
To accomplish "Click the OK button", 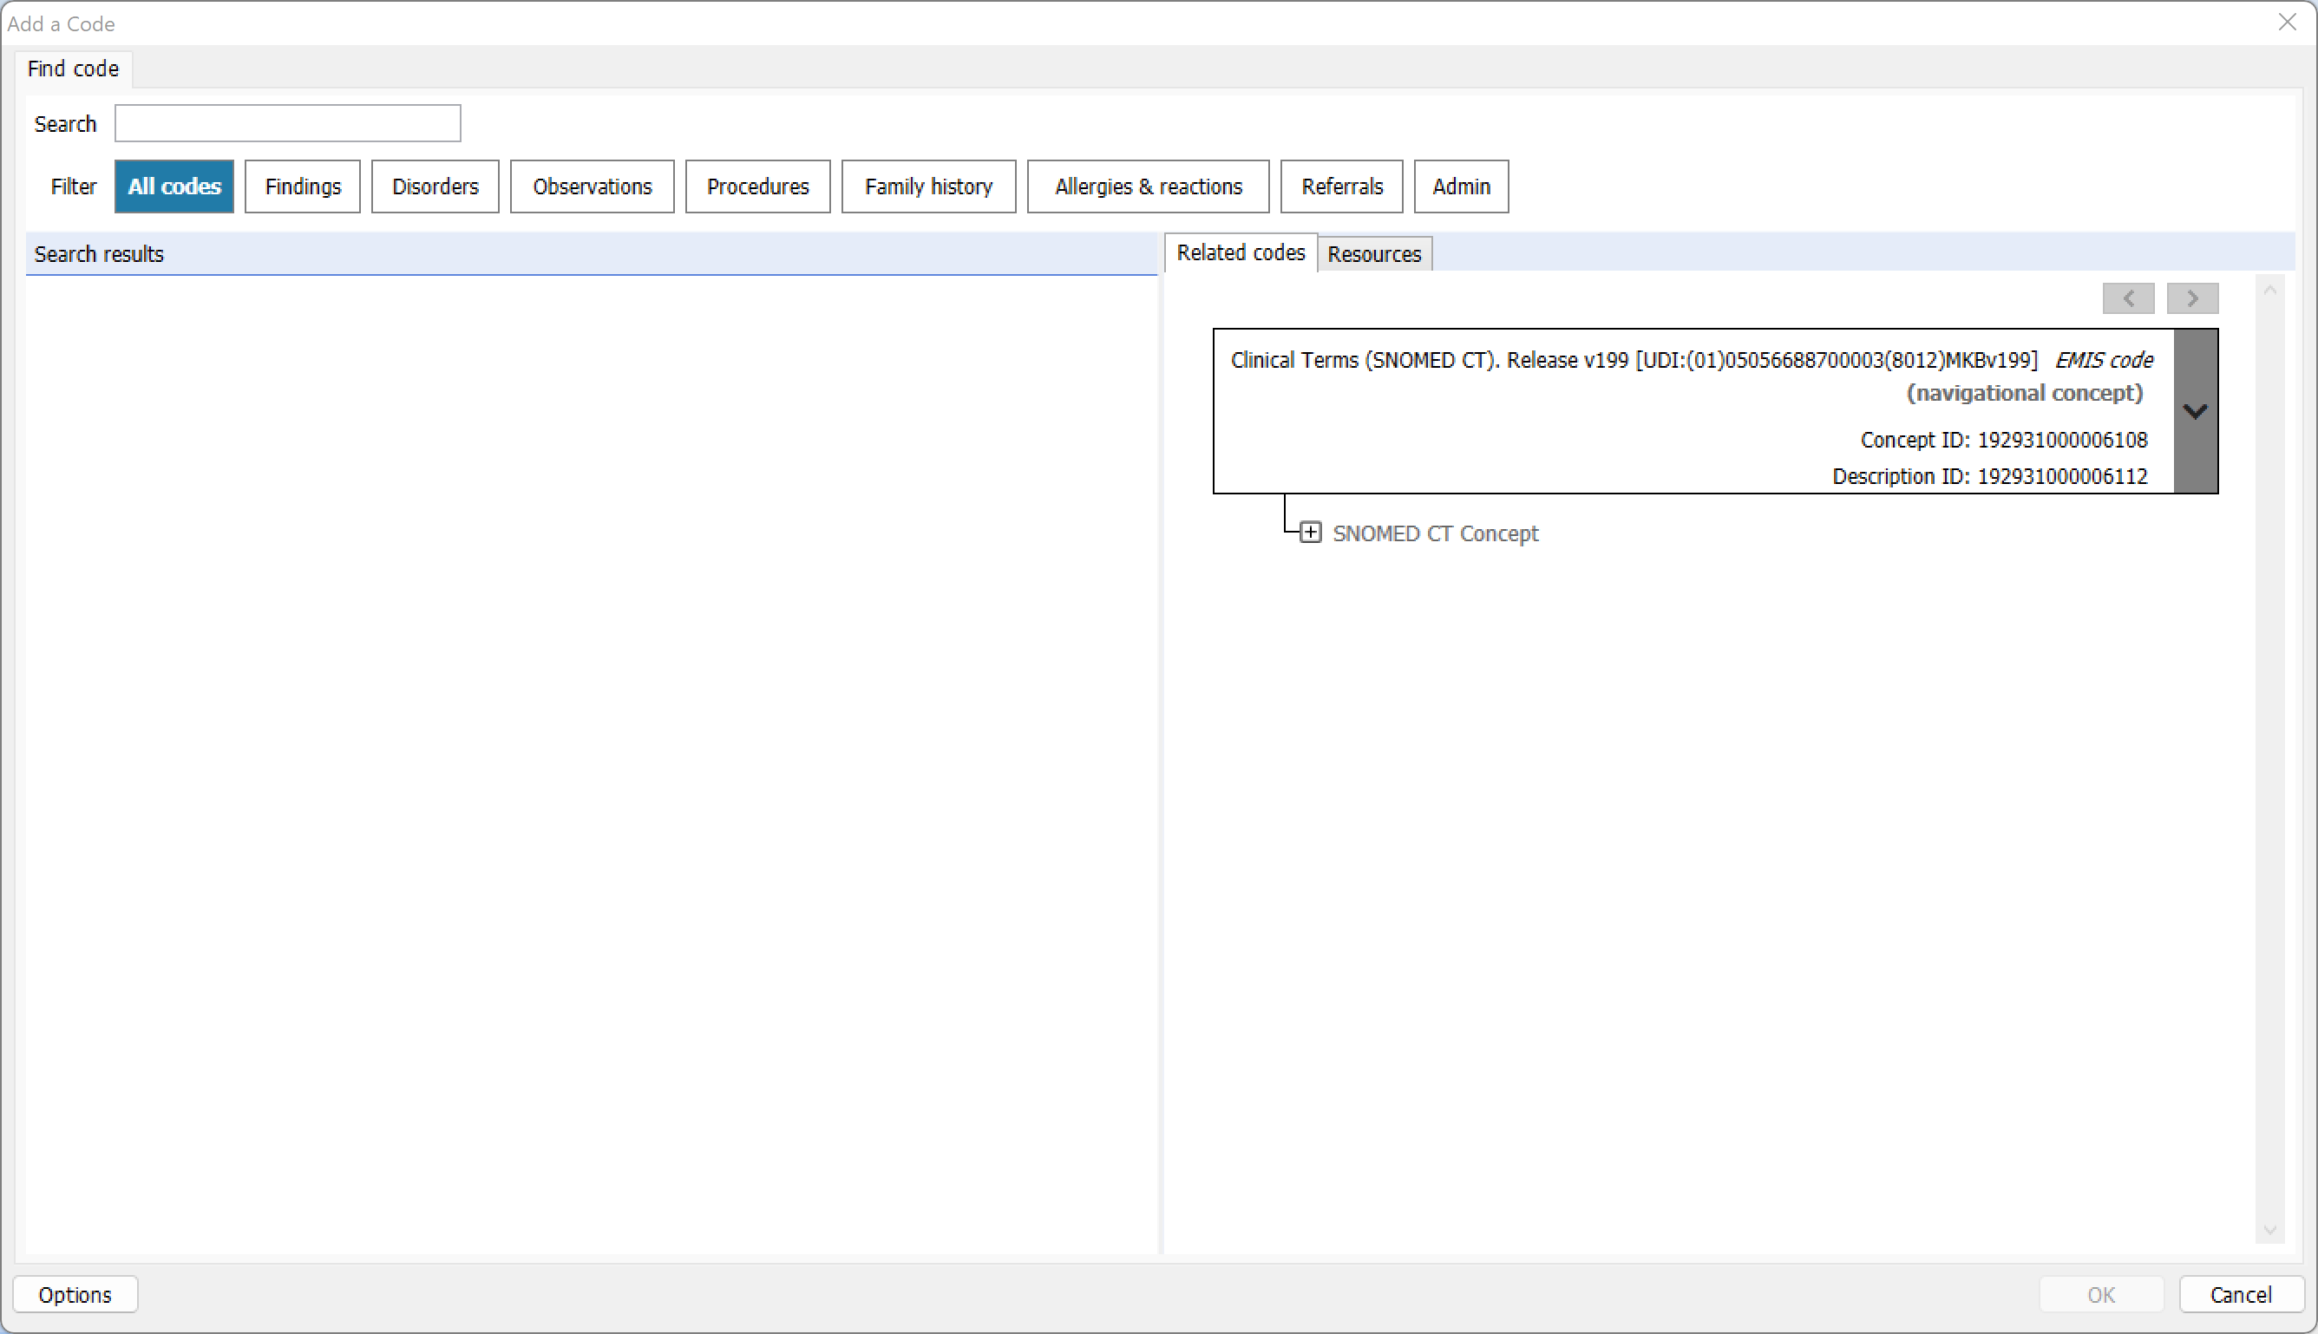I will pos(2101,1294).
